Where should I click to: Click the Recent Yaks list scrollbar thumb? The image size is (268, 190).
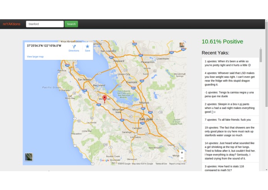(x=261, y=55)
